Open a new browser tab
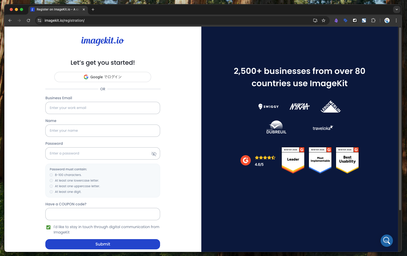Image resolution: width=407 pixels, height=256 pixels. (x=93, y=9)
